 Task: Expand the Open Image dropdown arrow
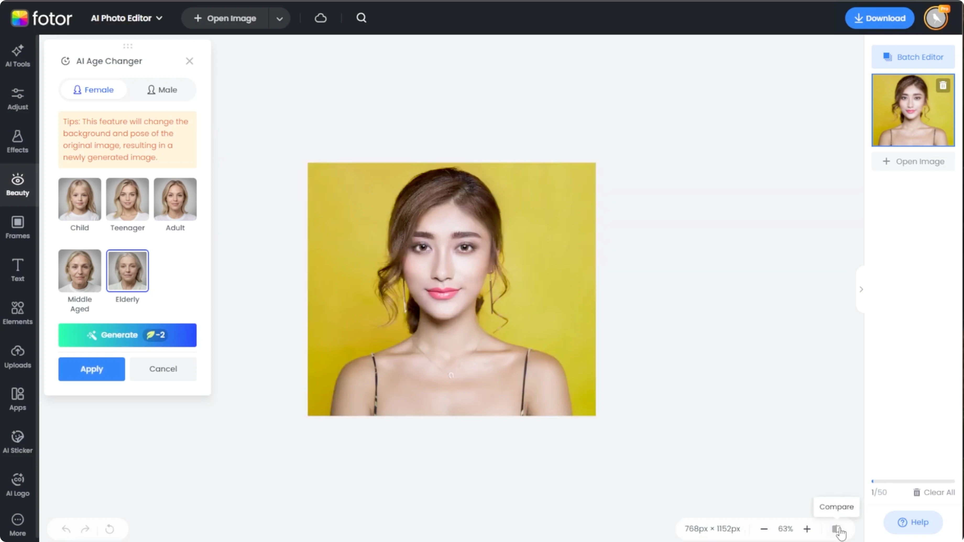tap(279, 18)
